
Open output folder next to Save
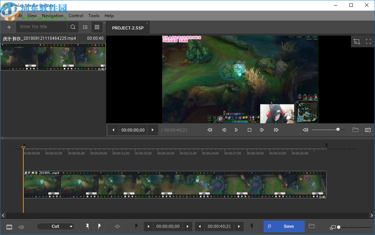tap(312, 226)
